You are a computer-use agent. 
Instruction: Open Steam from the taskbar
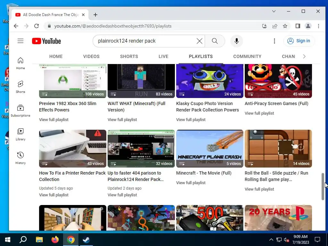86,240
